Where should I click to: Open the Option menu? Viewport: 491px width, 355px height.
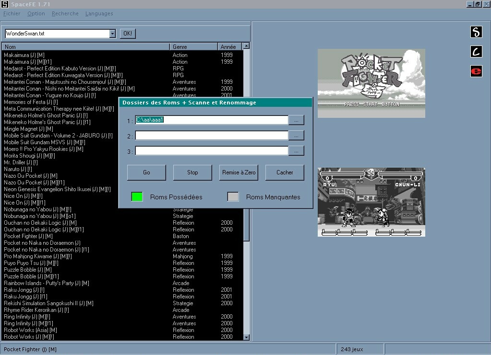36,13
